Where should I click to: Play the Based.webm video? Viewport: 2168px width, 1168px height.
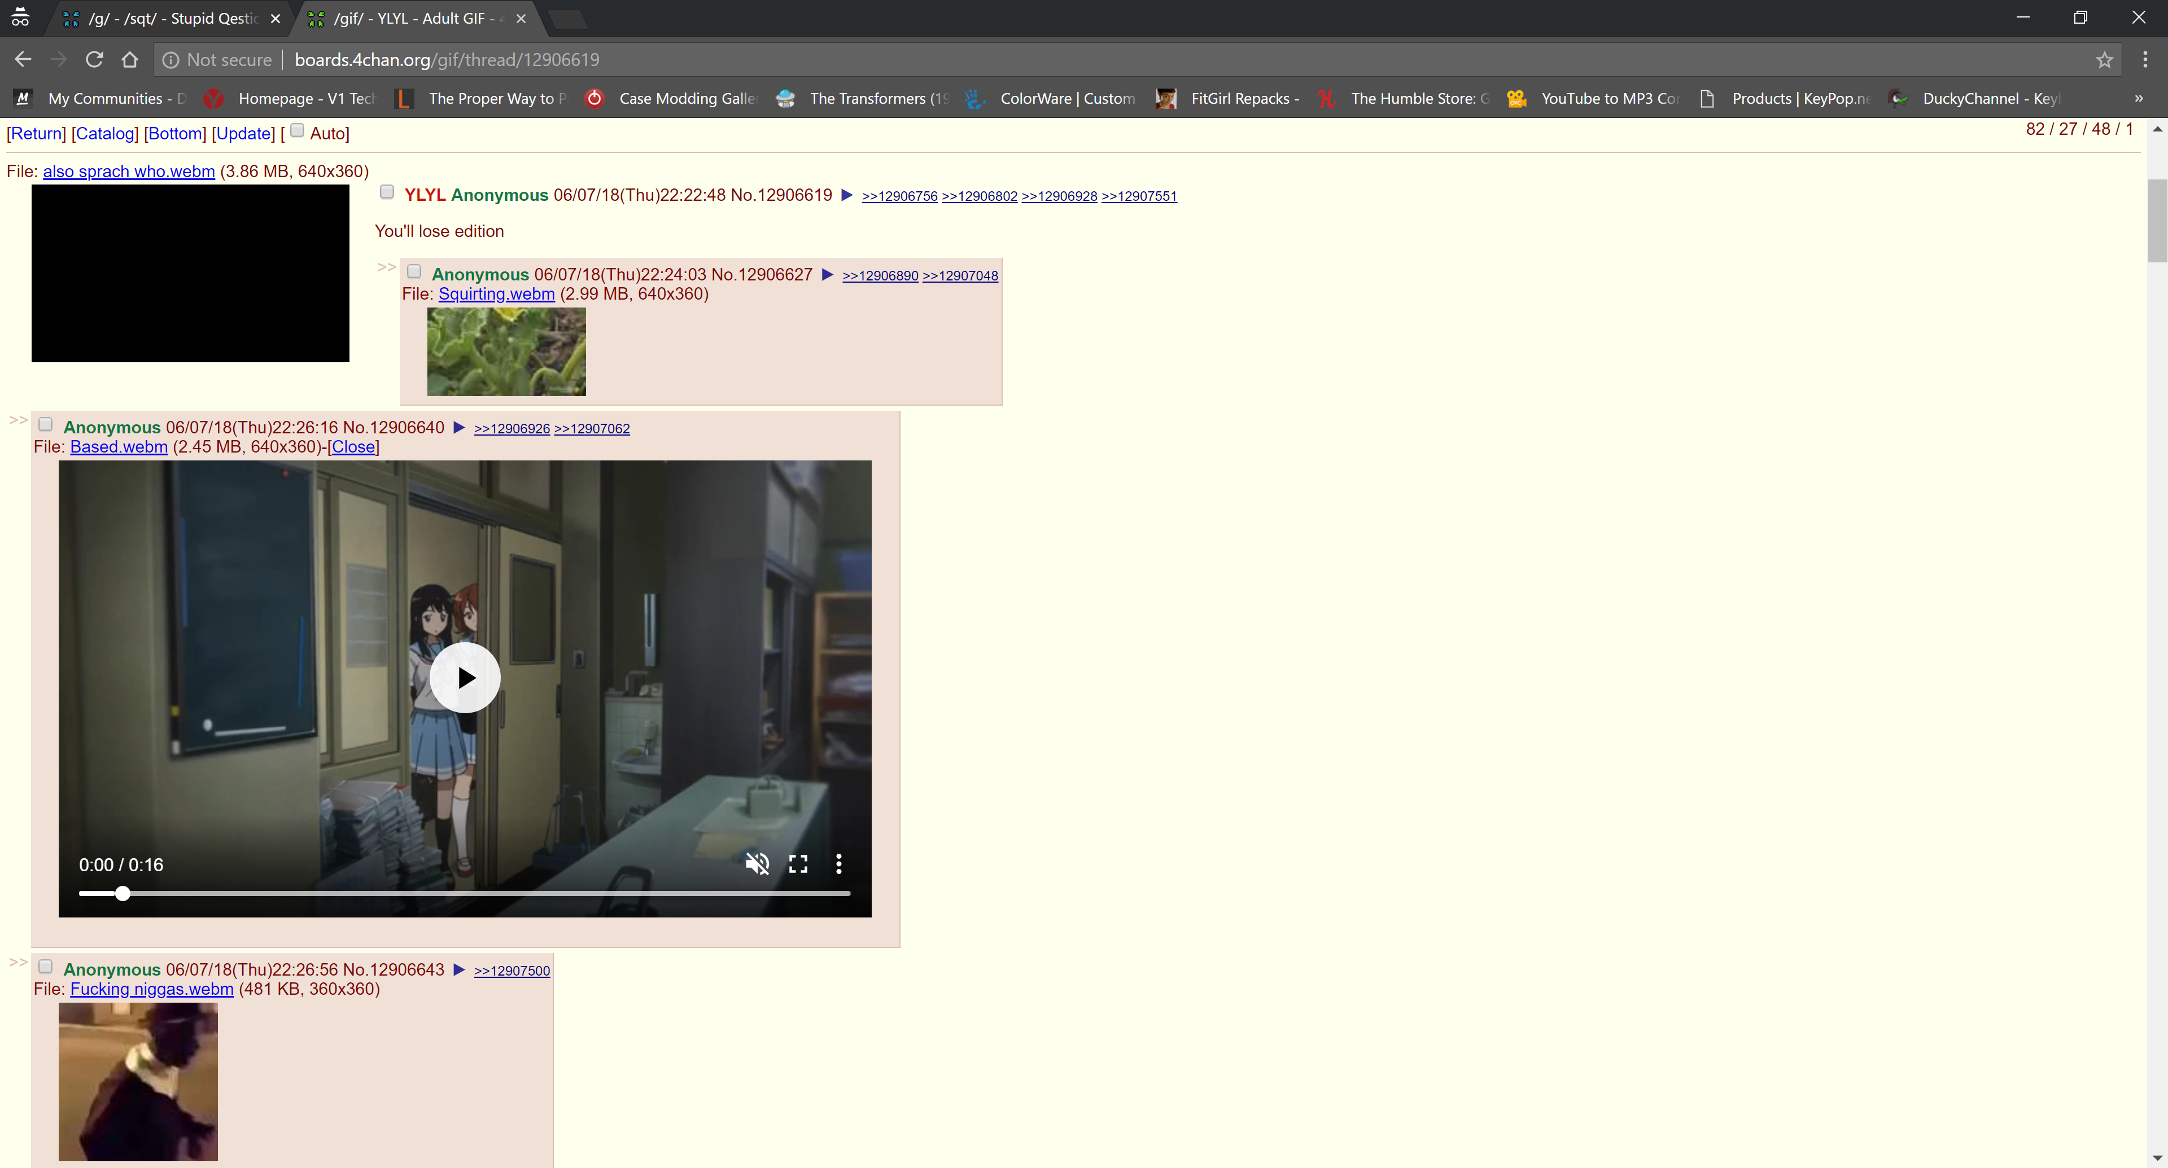(x=465, y=678)
